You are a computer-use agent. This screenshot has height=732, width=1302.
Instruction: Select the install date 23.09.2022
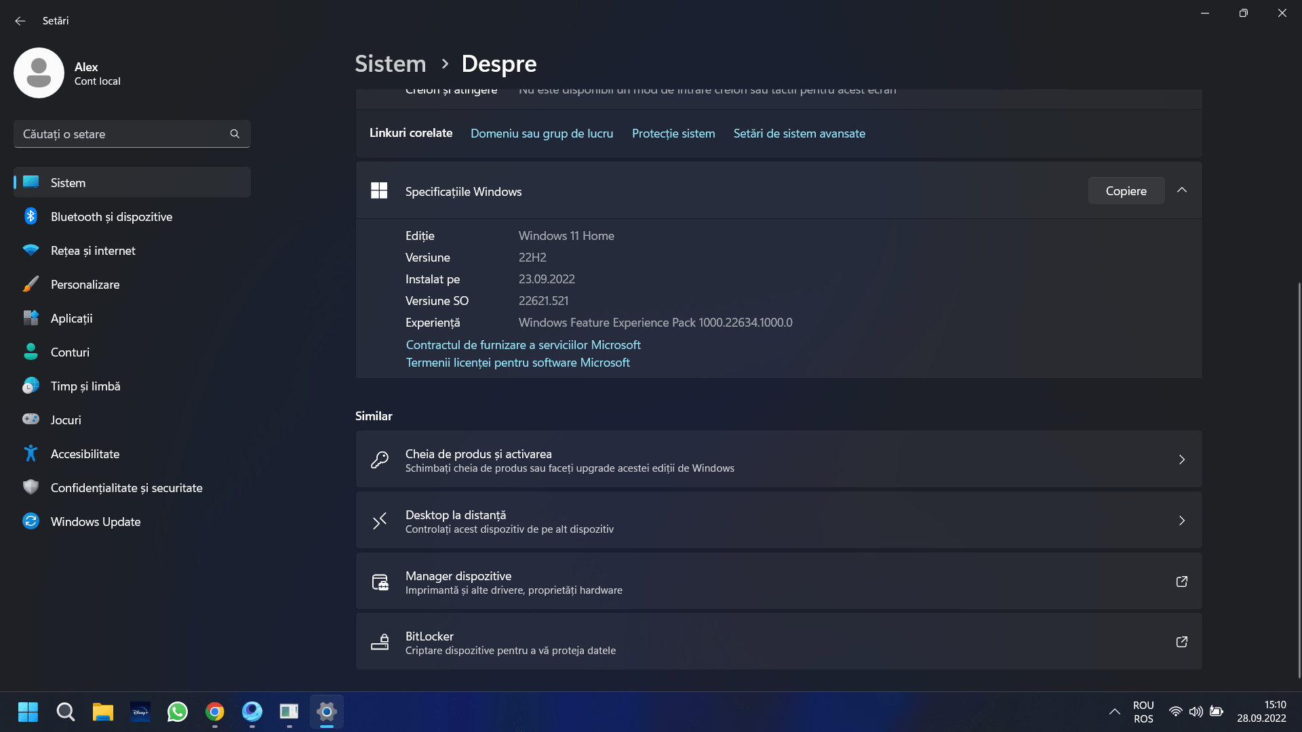point(547,279)
